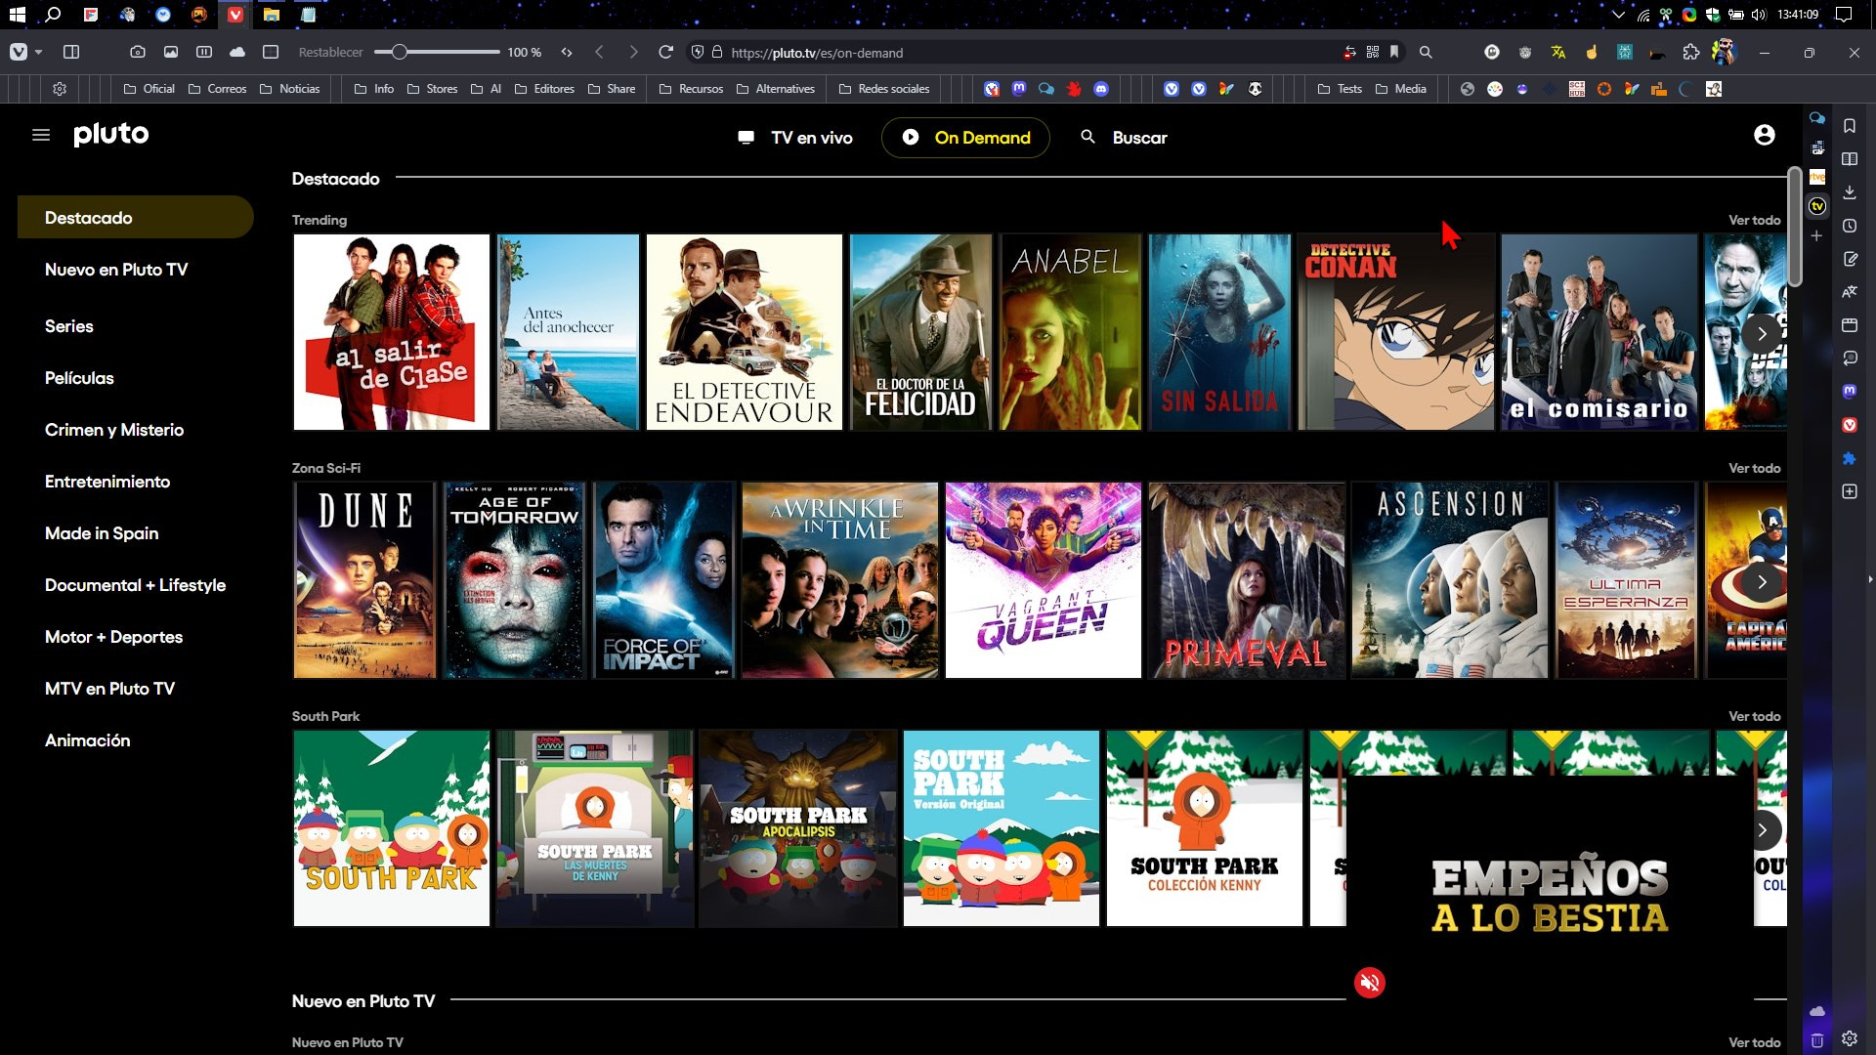Click the page reload/refresh icon
This screenshot has width=1876, height=1055.
point(666,53)
